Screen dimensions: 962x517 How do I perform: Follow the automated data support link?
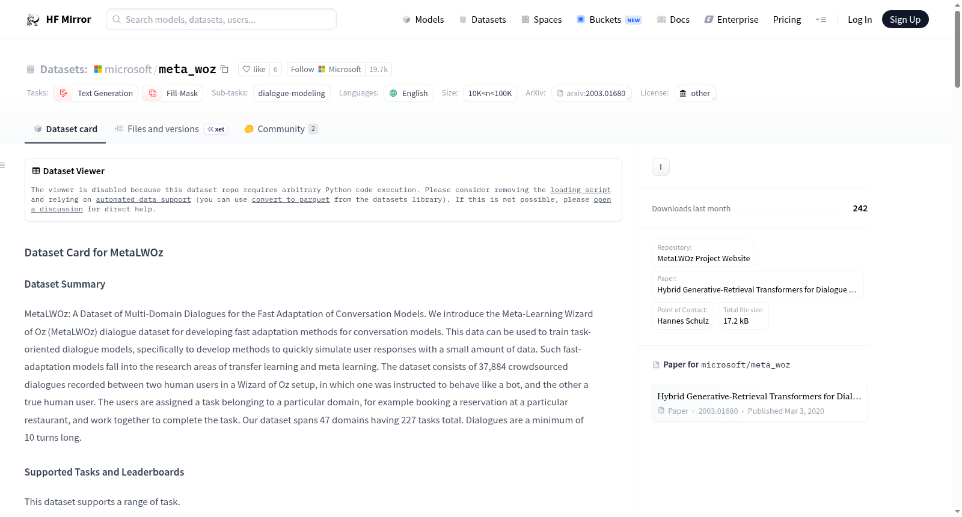[x=143, y=199]
